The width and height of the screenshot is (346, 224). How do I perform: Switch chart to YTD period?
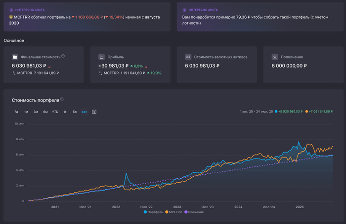55,112
